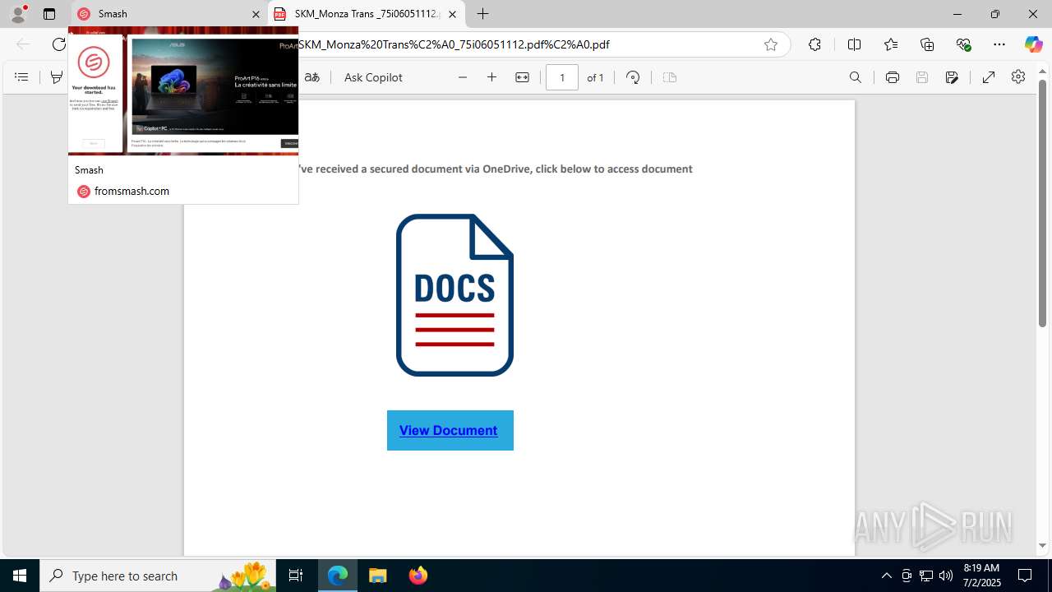Close the Smash tab
This screenshot has width=1052, height=592.
(x=256, y=14)
